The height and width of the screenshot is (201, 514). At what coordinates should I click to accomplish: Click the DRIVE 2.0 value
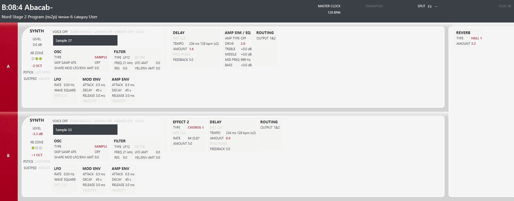pos(243,44)
